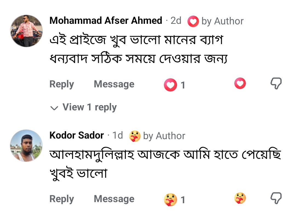Message Kodor Sador

click(114, 199)
